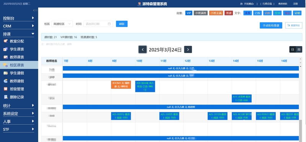Click the gray 小班满班 legend swatch
Viewport: 306px width, 142px height.
(x=200, y=13)
